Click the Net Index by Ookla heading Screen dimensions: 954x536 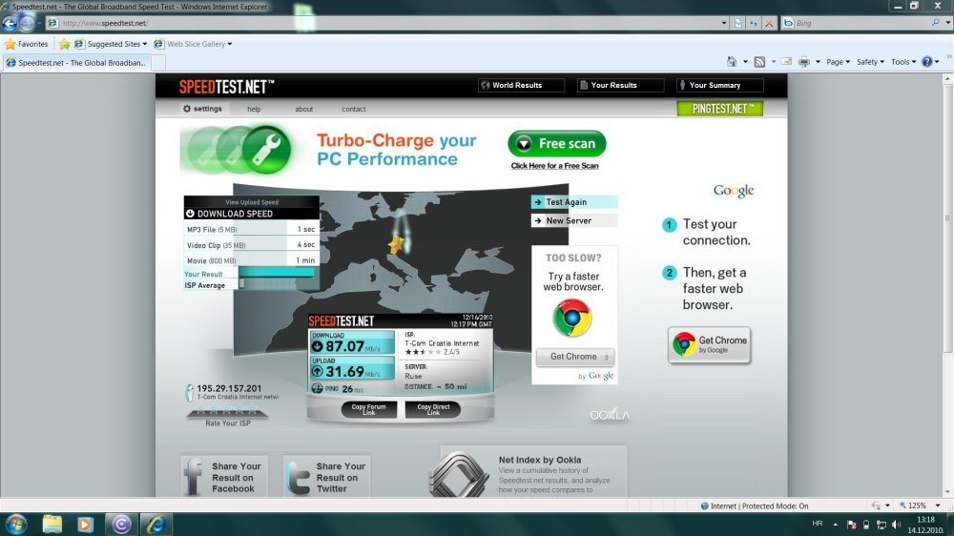pos(540,460)
